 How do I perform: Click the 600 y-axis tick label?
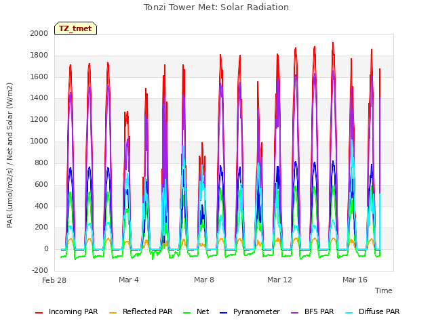41,184
